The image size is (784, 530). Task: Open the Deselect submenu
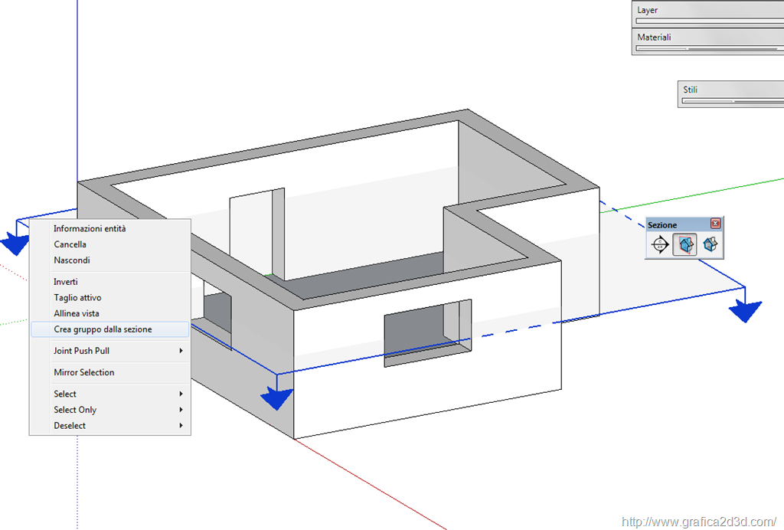(x=70, y=426)
